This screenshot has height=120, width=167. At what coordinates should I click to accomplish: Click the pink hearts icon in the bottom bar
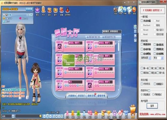[90, 113]
